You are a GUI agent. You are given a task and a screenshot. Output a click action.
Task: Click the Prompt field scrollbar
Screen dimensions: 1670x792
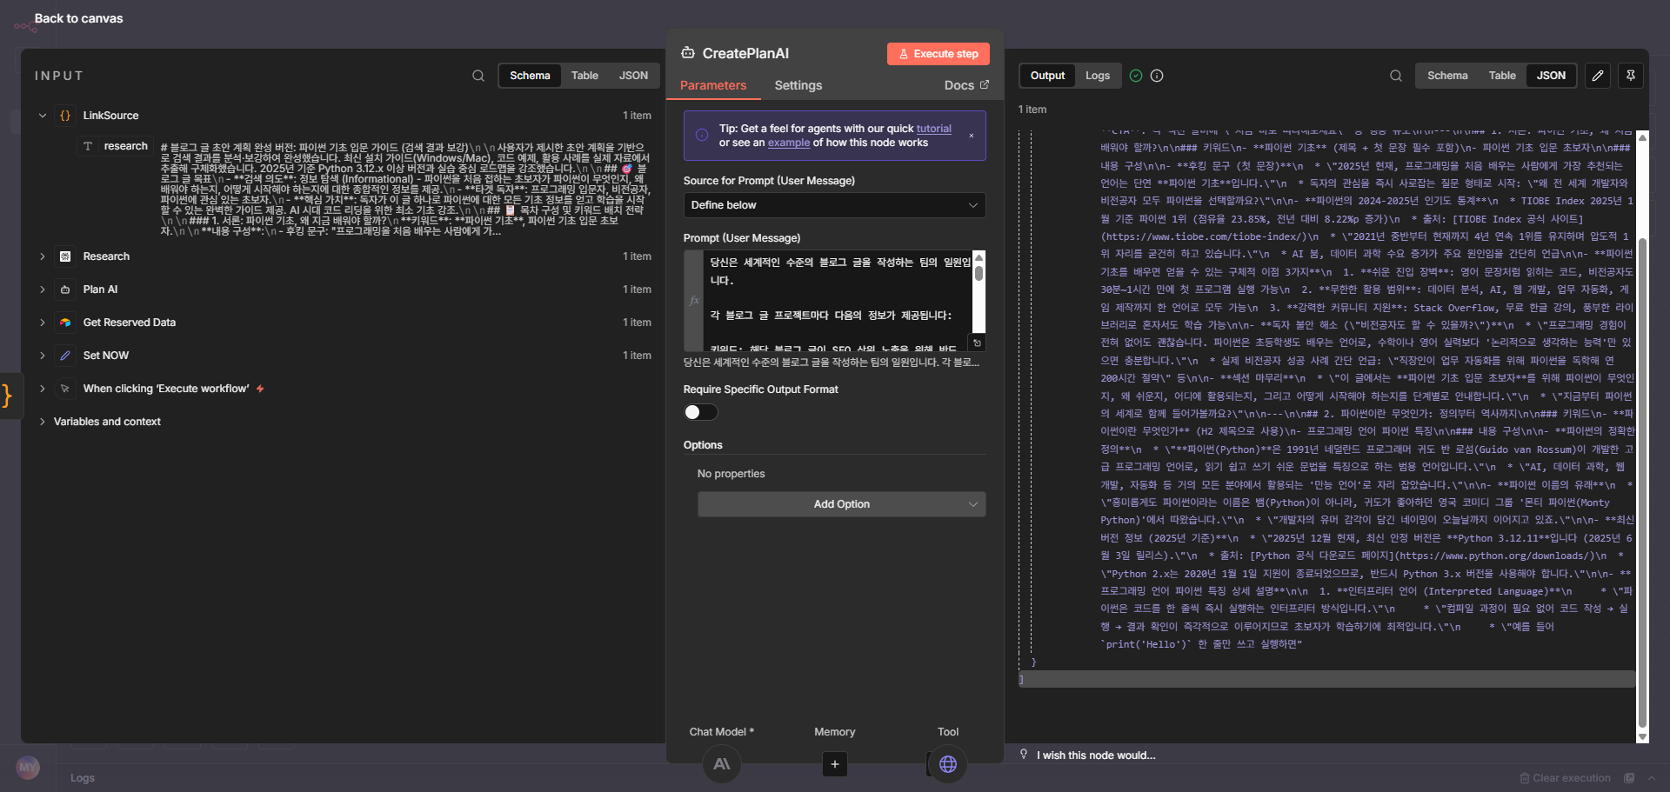click(x=979, y=273)
